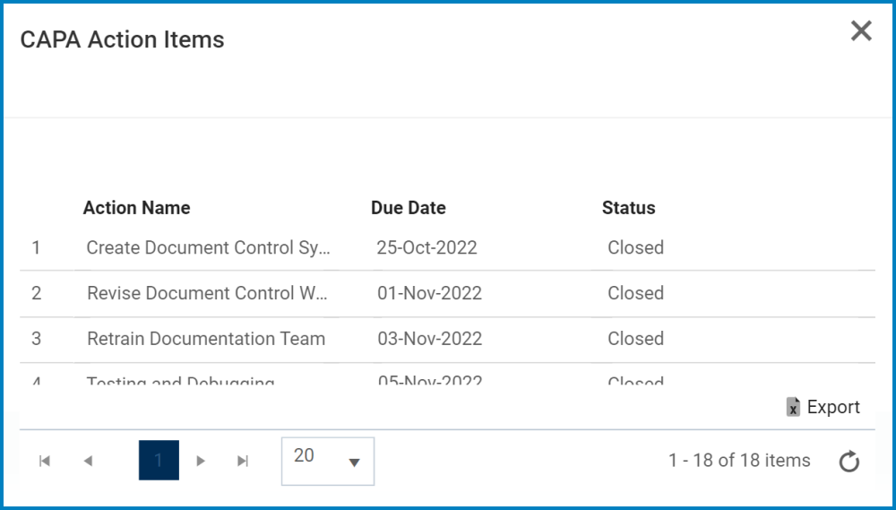This screenshot has width=896, height=510.
Task: Click the 25-Oct-2022 due date cell
Action: (426, 248)
